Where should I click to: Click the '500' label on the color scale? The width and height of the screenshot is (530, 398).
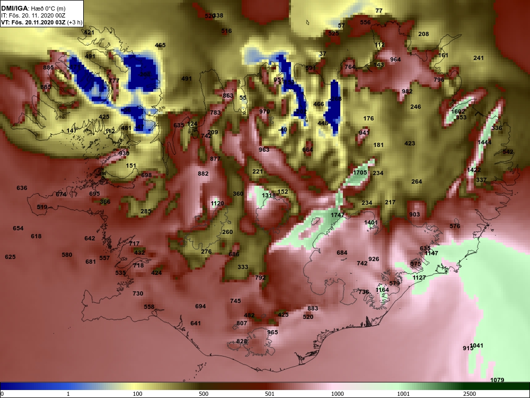204,394
